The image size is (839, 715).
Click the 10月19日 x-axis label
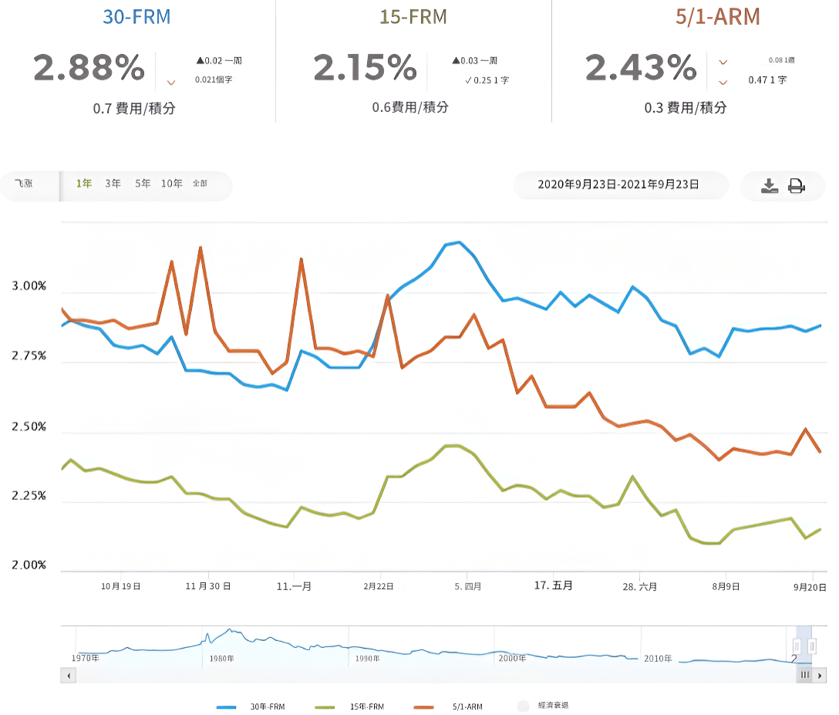click(121, 586)
